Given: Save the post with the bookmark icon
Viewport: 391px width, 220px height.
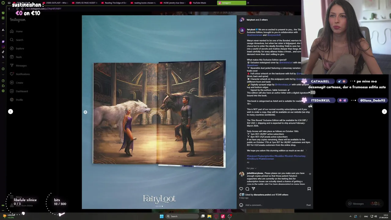Looking at the screenshot, I should pyautogui.click(x=309, y=189).
